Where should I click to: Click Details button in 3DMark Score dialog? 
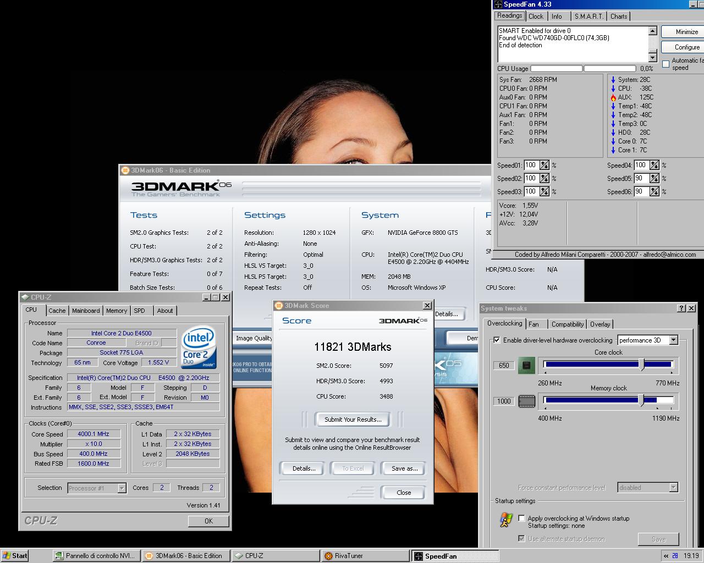pos(304,468)
